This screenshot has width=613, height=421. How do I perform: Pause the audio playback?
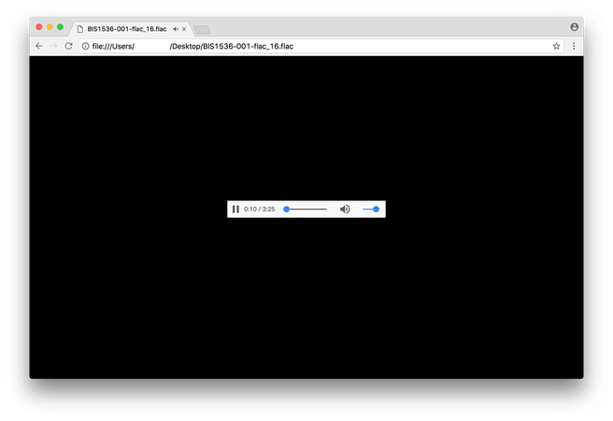(x=235, y=210)
